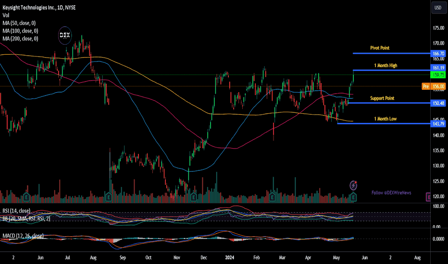Screen dimensions: 448x264
Task: Select the blue 1 Month Low horizontal line
Action: click(x=384, y=123)
